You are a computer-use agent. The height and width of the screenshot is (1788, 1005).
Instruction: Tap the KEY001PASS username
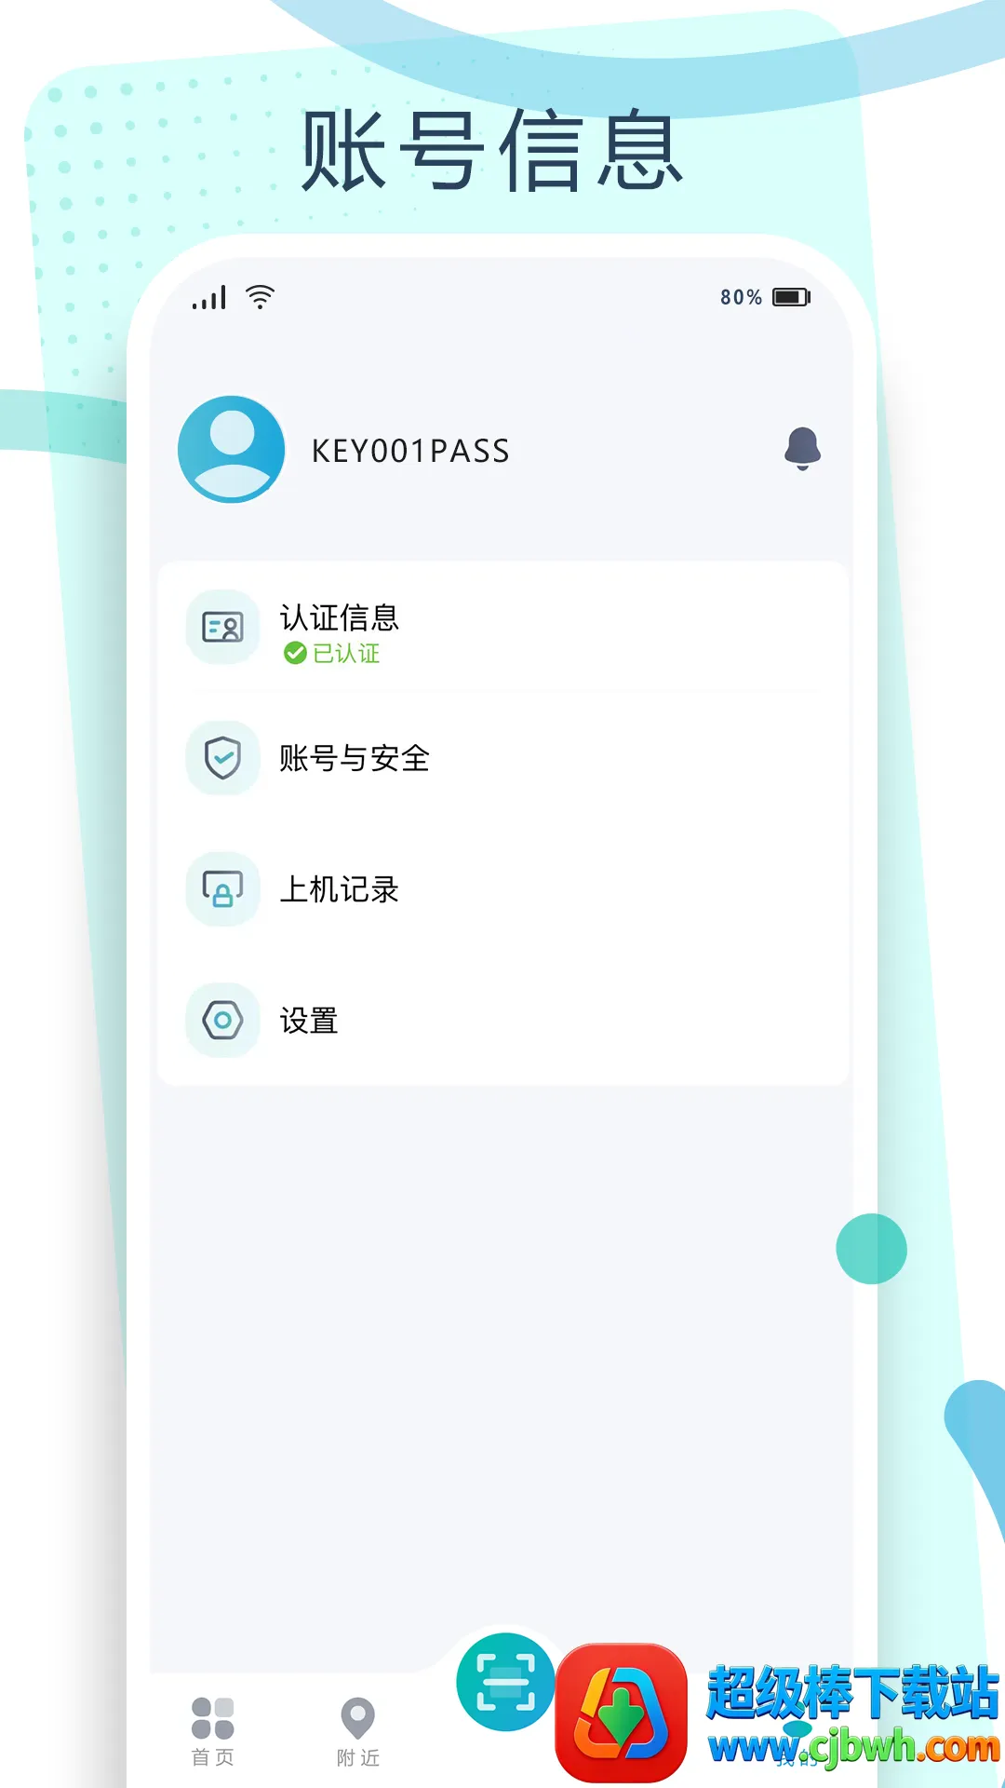(410, 452)
